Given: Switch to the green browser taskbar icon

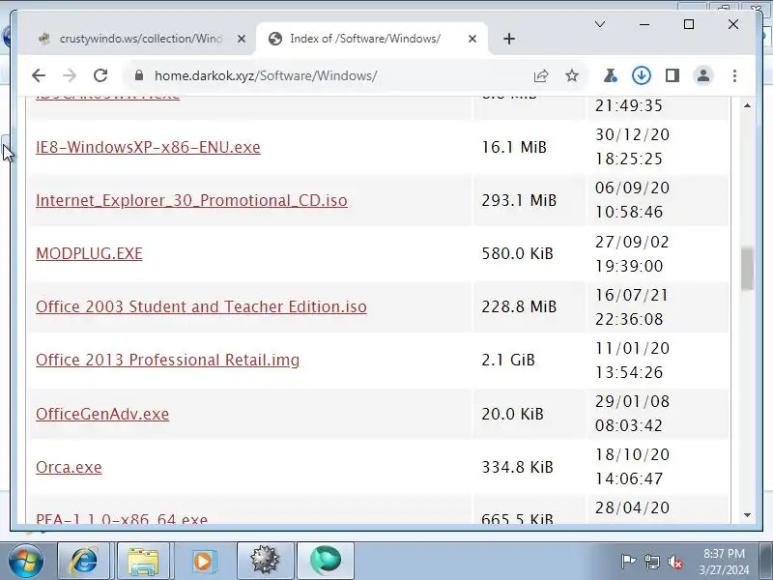Looking at the screenshot, I should 326,561.
